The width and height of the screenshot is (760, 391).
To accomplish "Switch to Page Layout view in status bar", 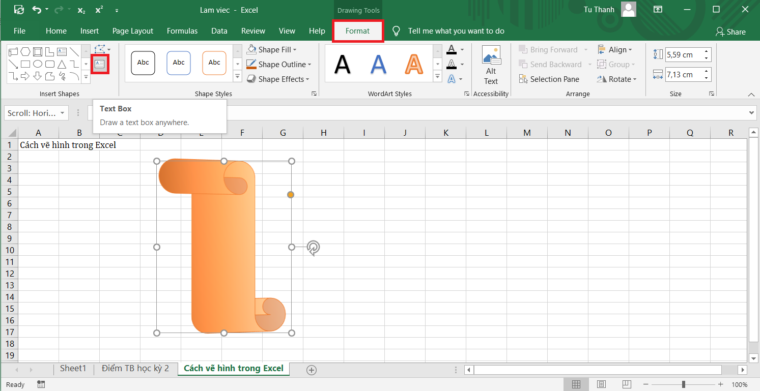I will [601, 384].
